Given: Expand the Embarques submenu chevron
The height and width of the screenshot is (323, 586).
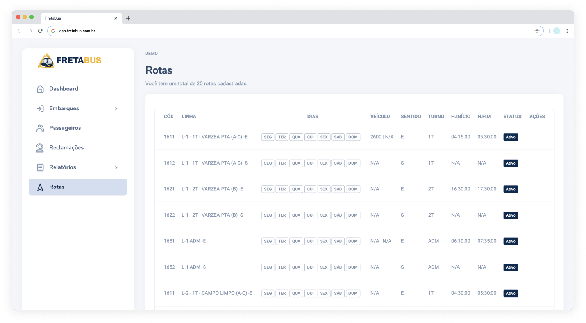Looking at the screenshot, I should tap(116, 109).
